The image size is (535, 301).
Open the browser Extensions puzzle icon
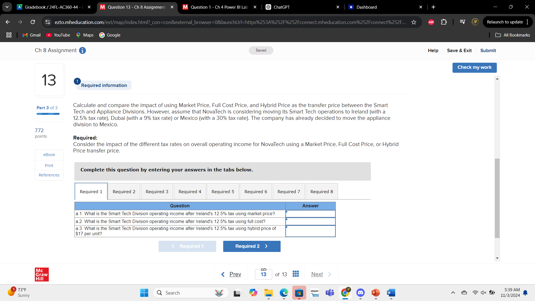click(x=444, y=22)
